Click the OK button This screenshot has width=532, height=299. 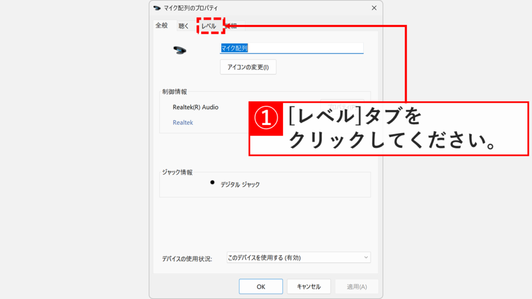point(260,286)
